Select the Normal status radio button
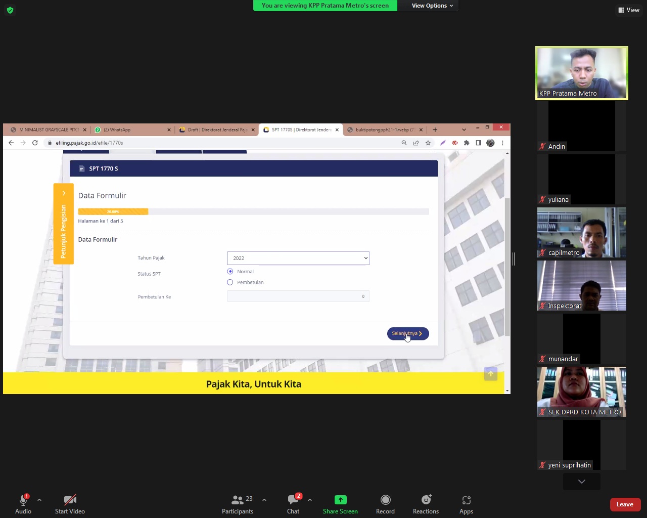Viewport: 647px width, 518px height. pos(230,272)
